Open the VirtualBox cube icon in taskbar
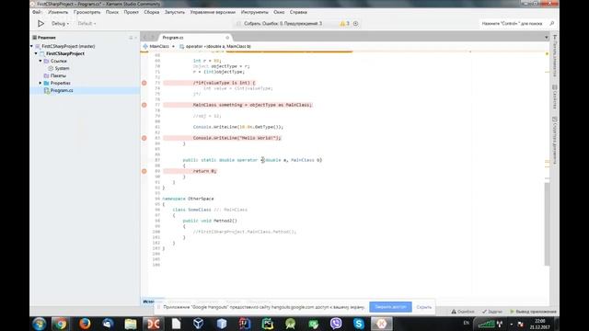 click(199, 324)
